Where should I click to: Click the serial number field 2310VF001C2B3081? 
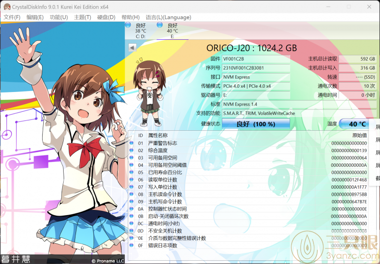click(x=256, y=68)
